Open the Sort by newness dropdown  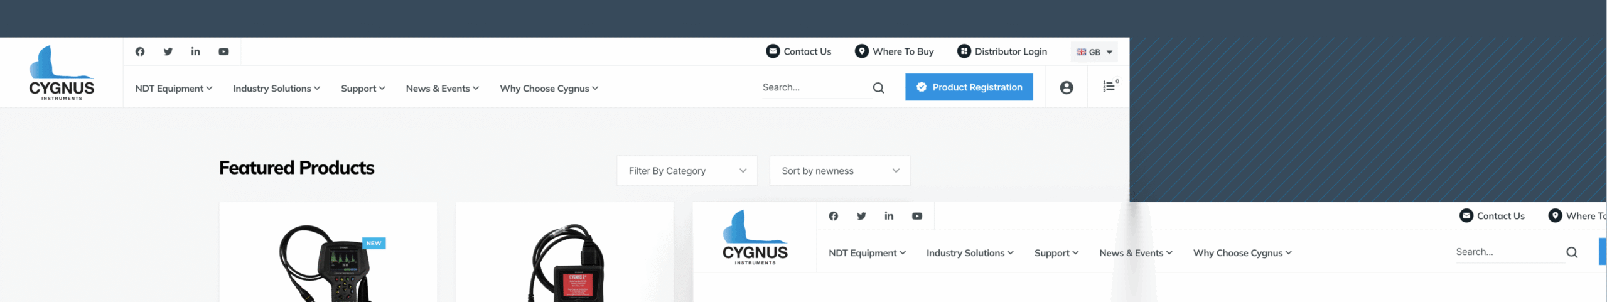point(839,171)
